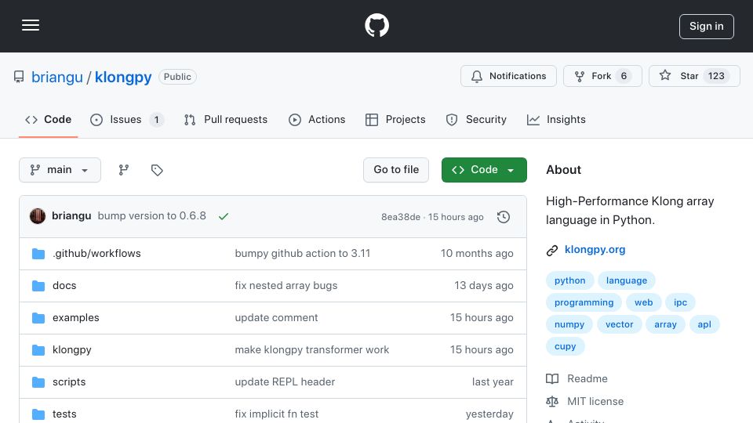753x423 pixels.
Task: View branches via the branch icon
Action: [x=124, y=170]
